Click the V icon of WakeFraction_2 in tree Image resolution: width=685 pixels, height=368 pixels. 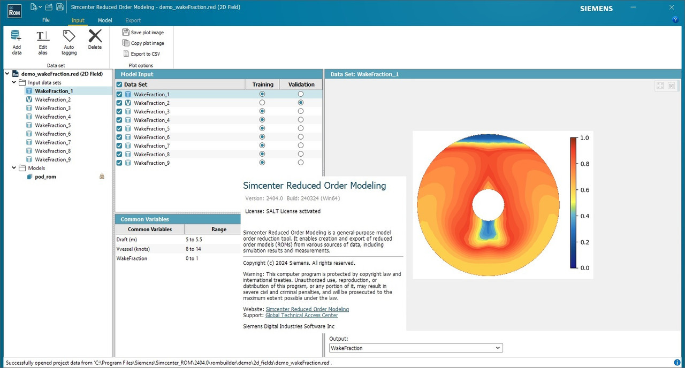[x=29, y=99]
